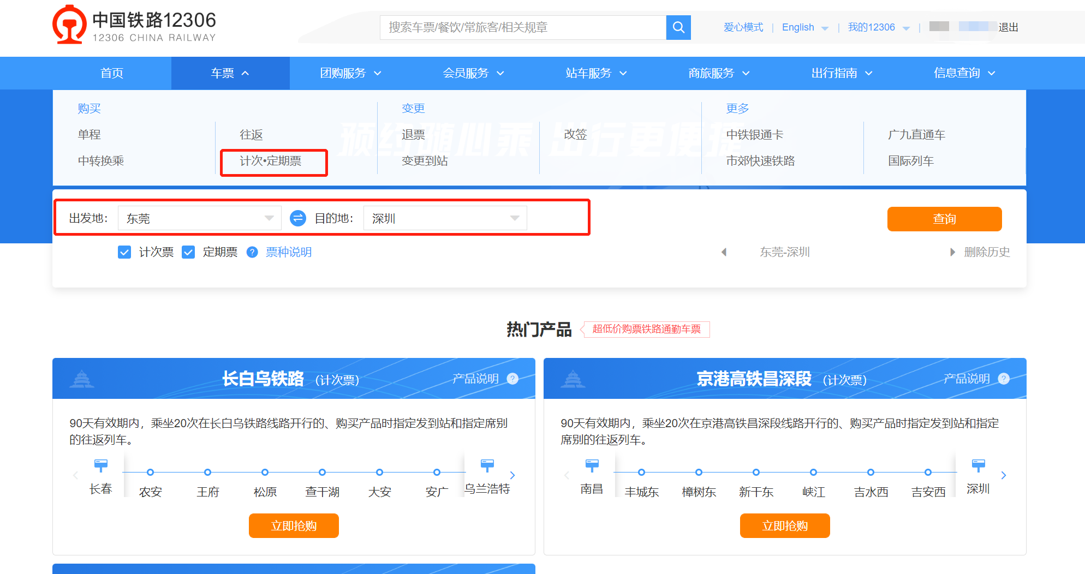Open 长白乌铁路 product description help icon

[x=512, y=379]
